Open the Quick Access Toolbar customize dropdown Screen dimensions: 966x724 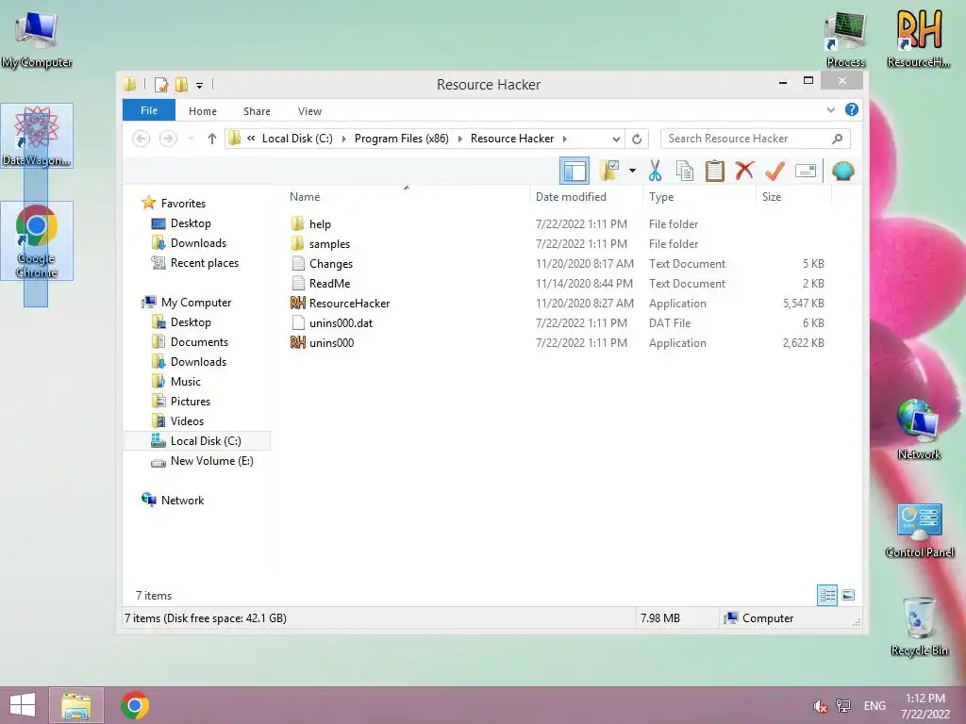coord(199,85)
